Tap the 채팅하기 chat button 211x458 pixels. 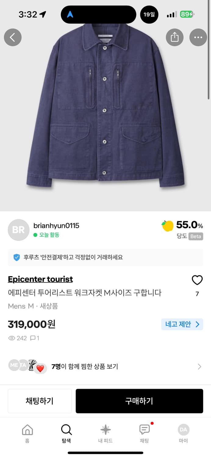[40, 401]
